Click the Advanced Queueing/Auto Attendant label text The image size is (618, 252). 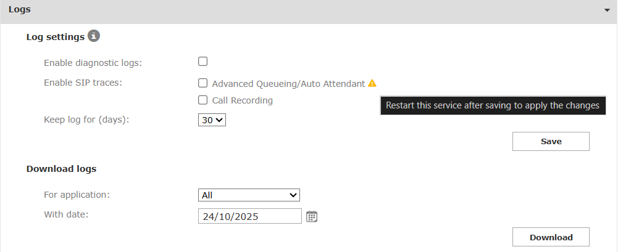coord(288,84)
